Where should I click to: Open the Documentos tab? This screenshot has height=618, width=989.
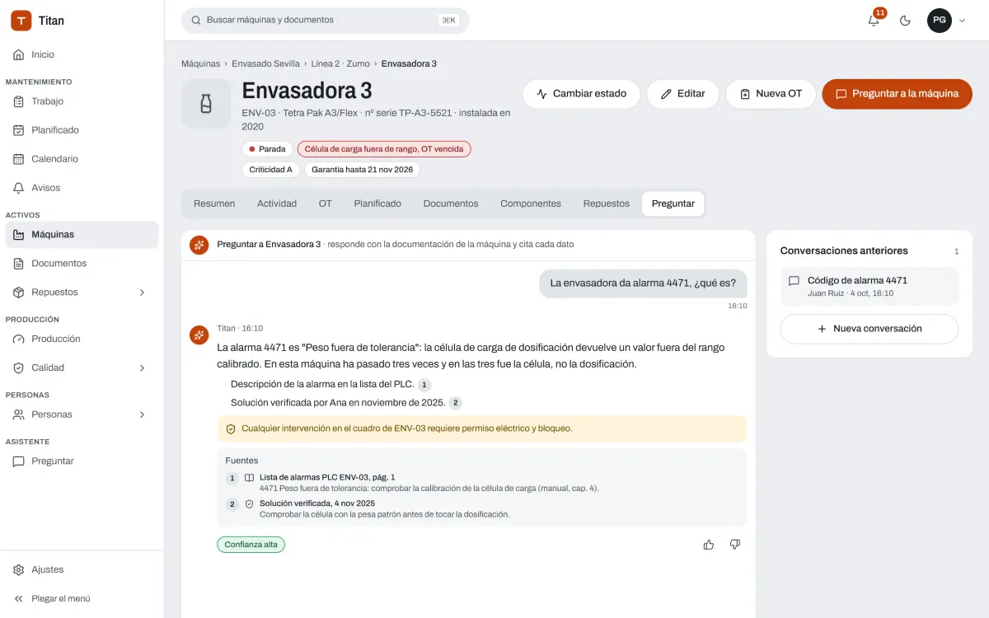coord(451,204)
